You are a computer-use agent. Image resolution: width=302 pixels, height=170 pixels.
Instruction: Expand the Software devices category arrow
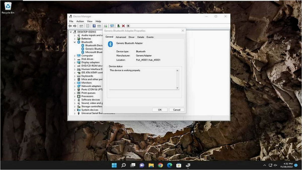75,100
